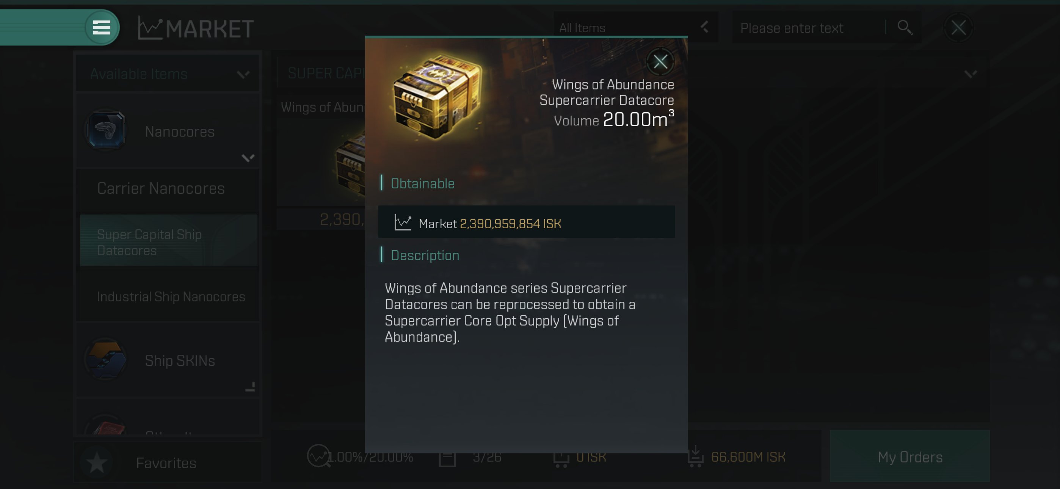Viewport: 1060px width, 489px height.
Task: Select the Ship SKINs category icon
Action: [106, 359]
